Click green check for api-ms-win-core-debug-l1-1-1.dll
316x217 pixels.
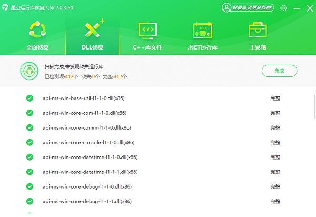click(x=29, y=201)
